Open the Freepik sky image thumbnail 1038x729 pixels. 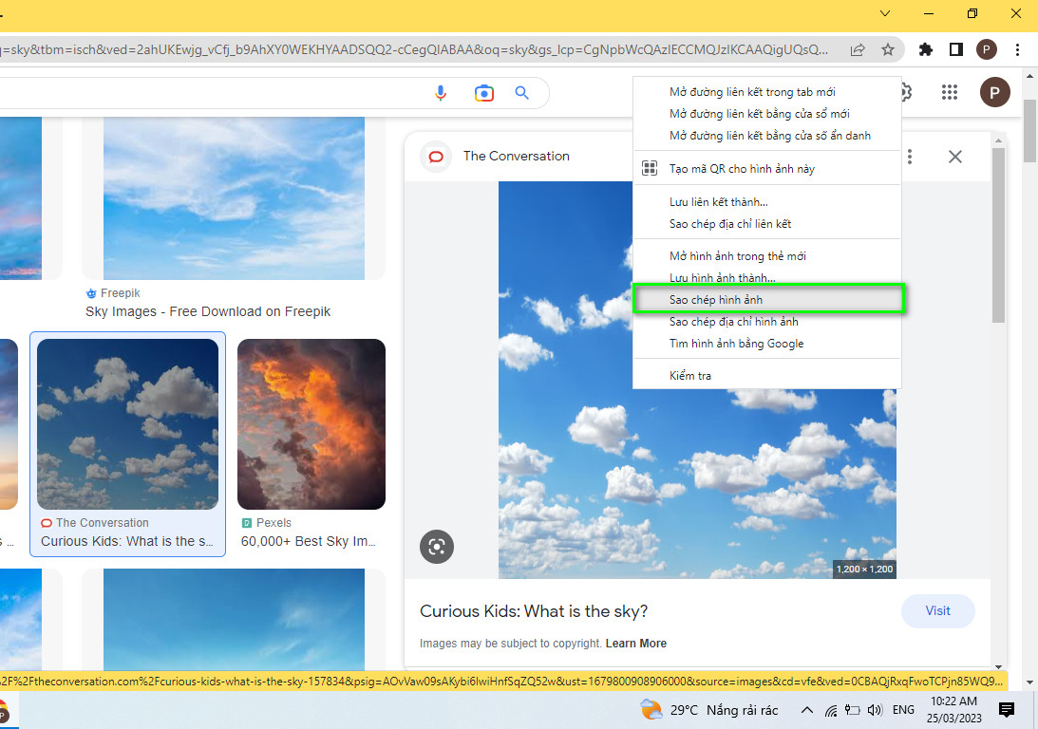pyautogui.click(x=234, y=197)
